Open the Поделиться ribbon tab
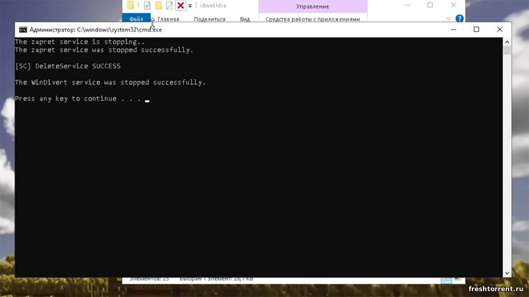 [x=209, y=19]
